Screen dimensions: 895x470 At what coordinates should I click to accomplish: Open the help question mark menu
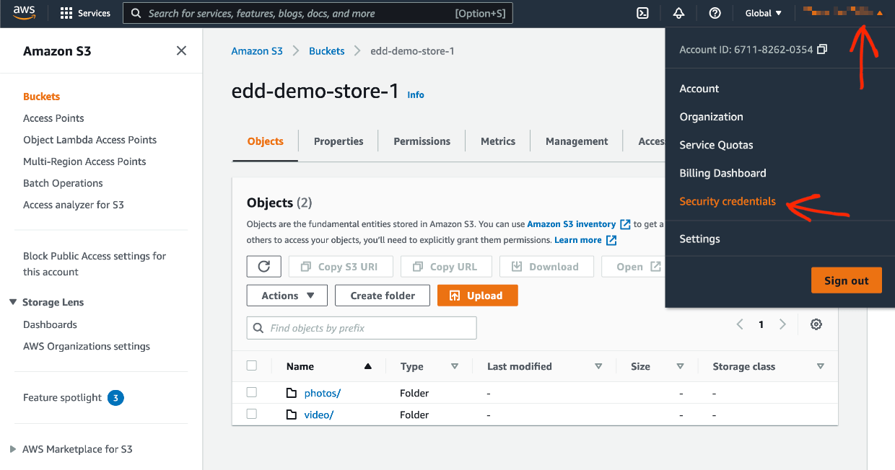click(715, 12)
